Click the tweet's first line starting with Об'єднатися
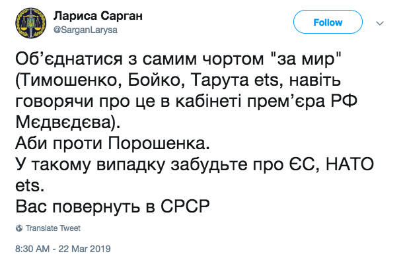This screenshot has height=258, width=403. click(x=178, y=59)
